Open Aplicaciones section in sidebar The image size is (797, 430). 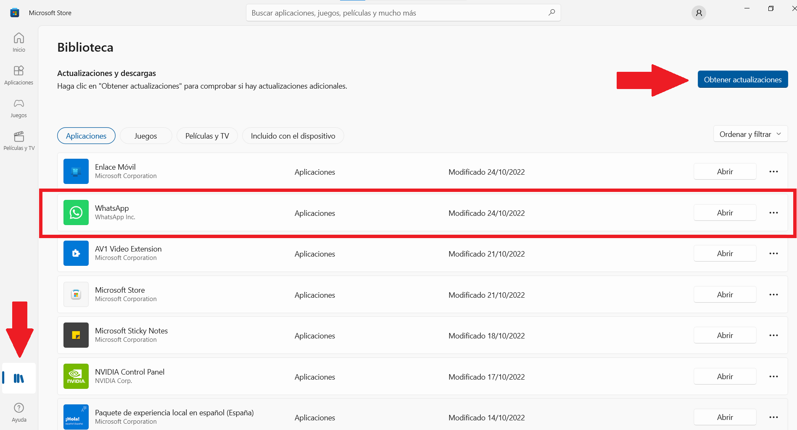[19, 75]
